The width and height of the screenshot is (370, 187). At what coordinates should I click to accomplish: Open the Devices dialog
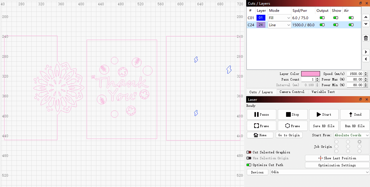pos(257,172)
